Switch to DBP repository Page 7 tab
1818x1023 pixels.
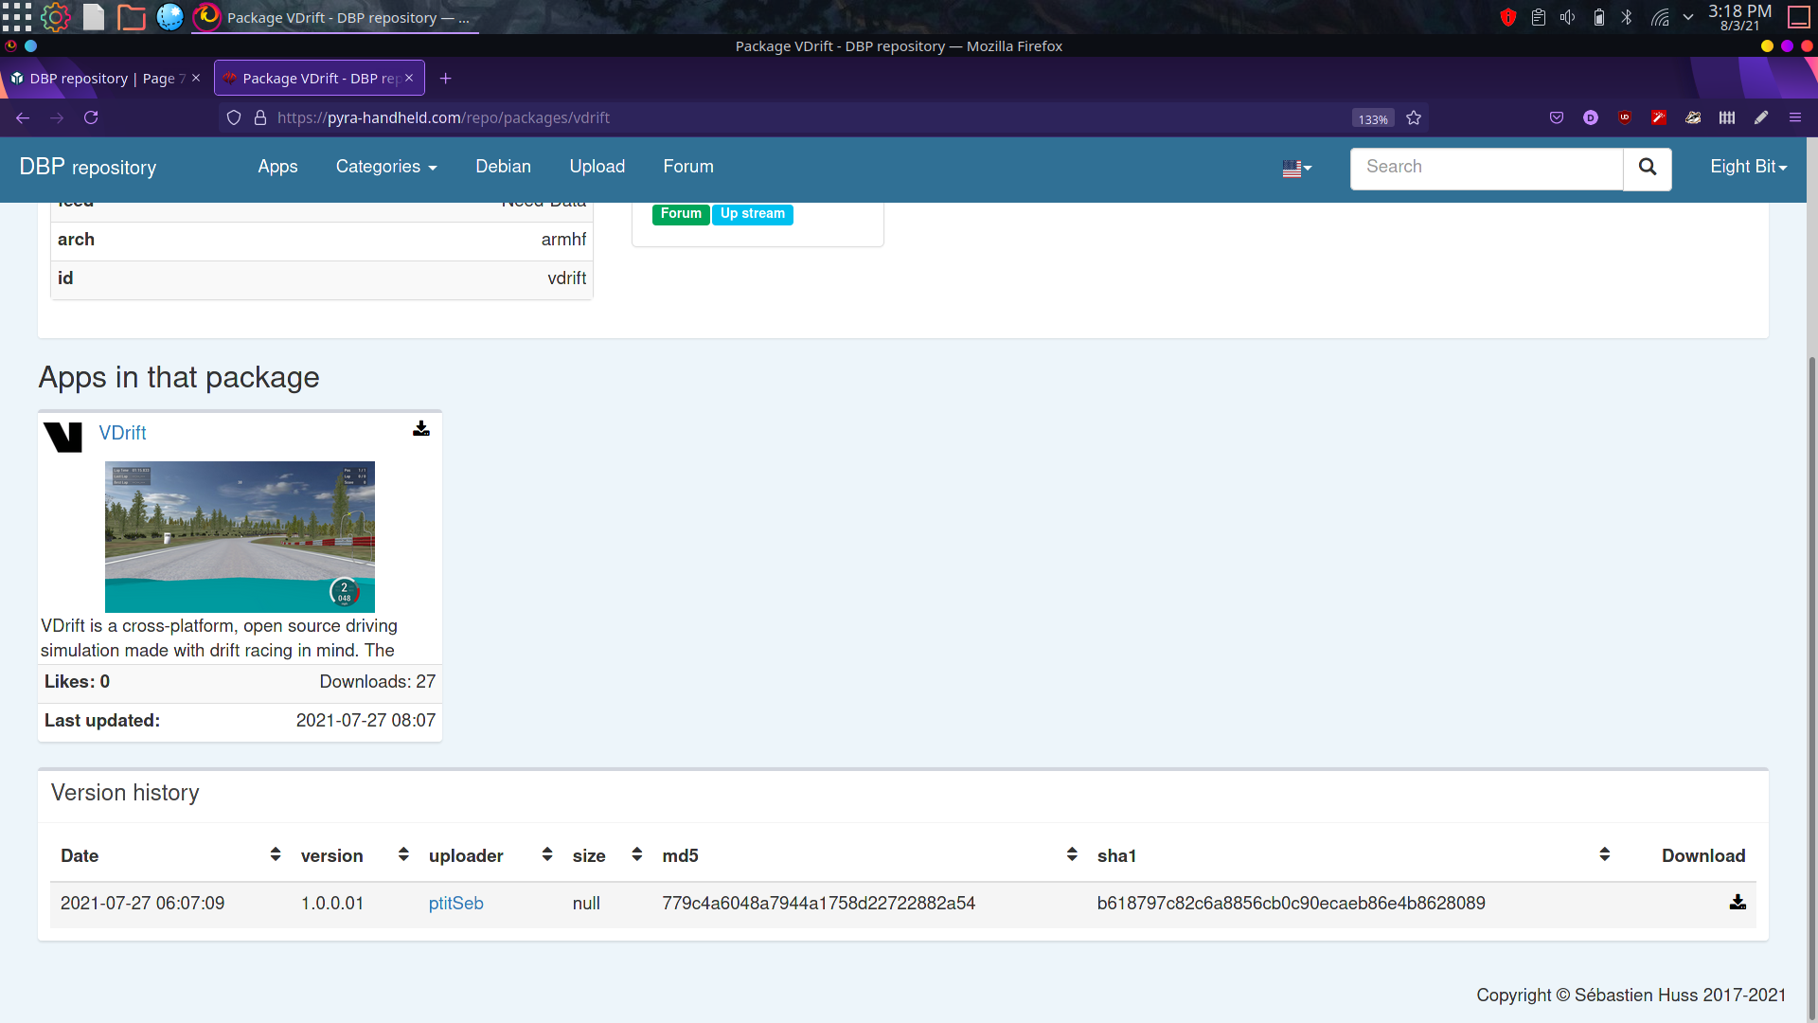pos(99,79)
